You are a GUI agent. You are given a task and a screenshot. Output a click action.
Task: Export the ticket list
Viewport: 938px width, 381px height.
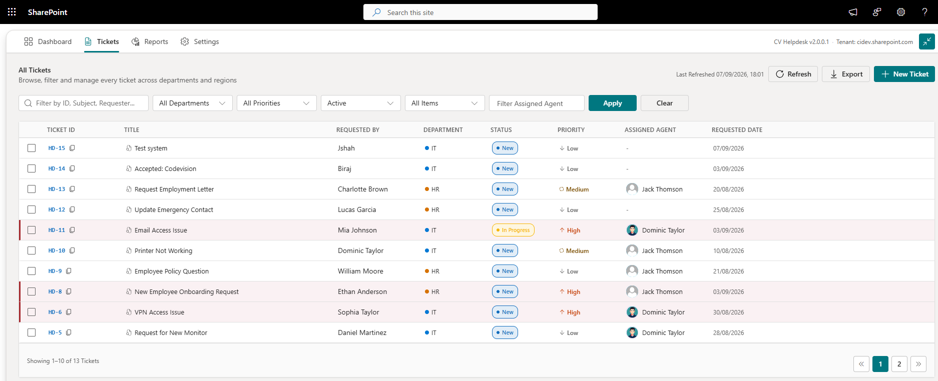pos(846,74)
